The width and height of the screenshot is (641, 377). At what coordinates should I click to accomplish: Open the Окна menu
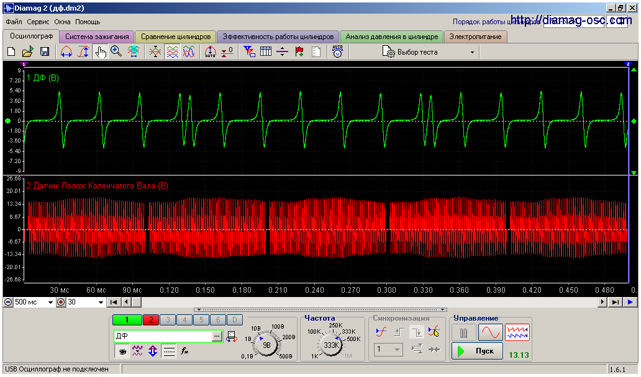pyautogui.click(x=62, y=22)
